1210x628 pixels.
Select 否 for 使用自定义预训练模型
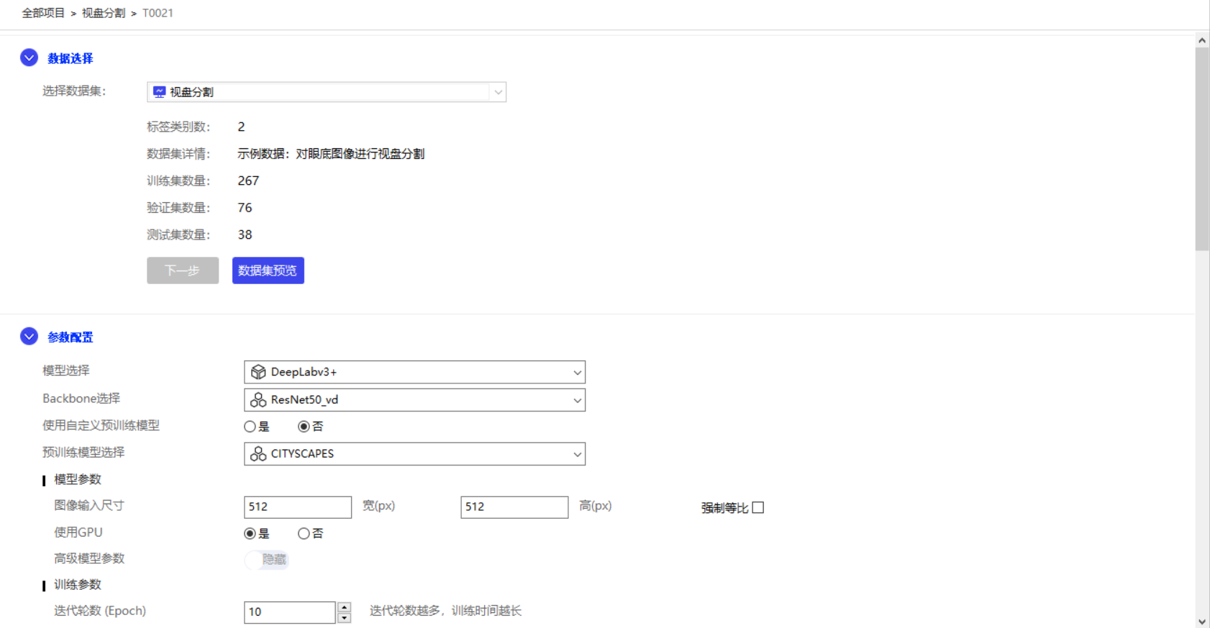coord(304,427)
